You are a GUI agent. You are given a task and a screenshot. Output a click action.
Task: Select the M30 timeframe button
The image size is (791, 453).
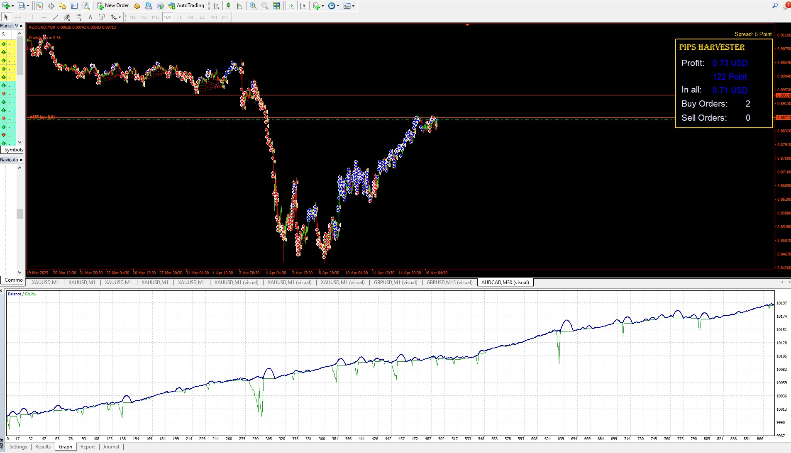point(167,17)
